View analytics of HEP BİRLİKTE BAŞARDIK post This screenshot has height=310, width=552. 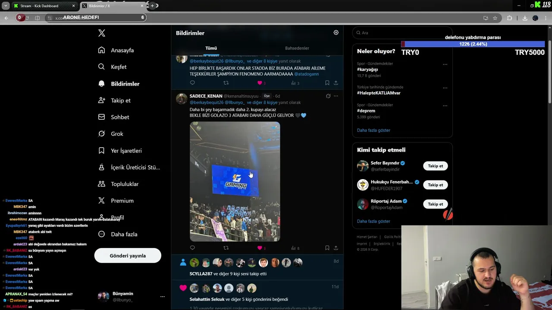[x=295, y=83]
